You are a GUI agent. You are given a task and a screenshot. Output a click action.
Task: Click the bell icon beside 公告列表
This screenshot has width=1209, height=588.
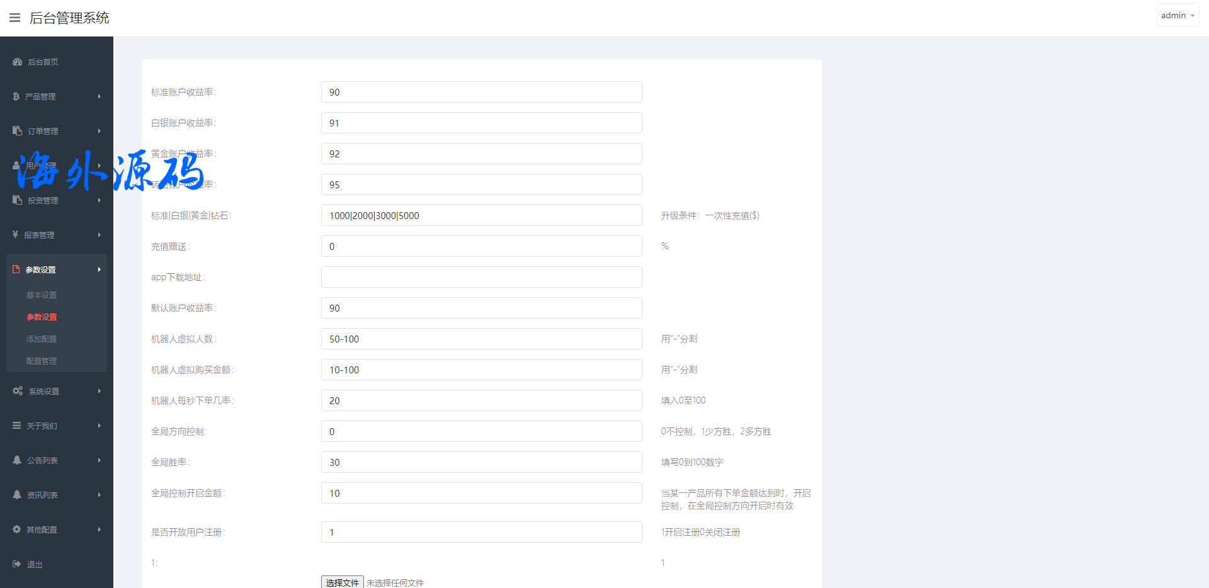pyautogui.click(x=17, y=460)
